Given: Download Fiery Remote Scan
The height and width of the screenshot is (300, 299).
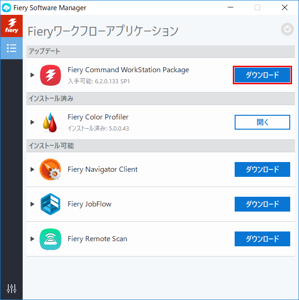Looking at the screenshot, I should (x=262, y=239).
